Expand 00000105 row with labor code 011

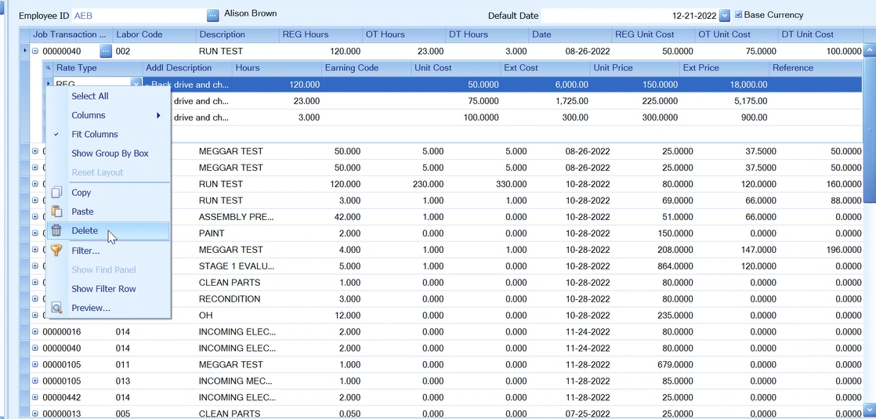34,364
